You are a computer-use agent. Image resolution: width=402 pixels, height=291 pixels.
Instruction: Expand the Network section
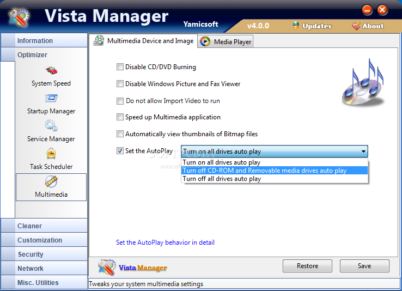coord(44,268)
